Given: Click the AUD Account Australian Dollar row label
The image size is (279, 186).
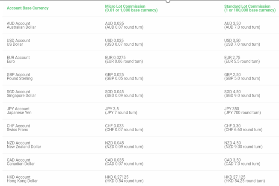Looking at the screenshot, I should tap(21, 25).
